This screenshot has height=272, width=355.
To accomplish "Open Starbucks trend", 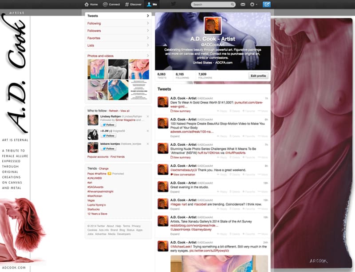I will [94, 209].
